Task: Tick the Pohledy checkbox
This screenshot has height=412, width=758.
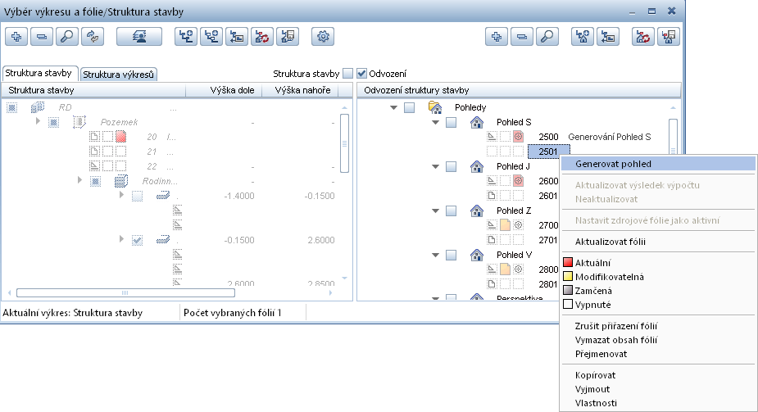Action: 410,107
